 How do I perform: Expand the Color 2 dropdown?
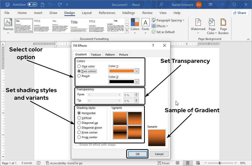[x=137, y=82]
